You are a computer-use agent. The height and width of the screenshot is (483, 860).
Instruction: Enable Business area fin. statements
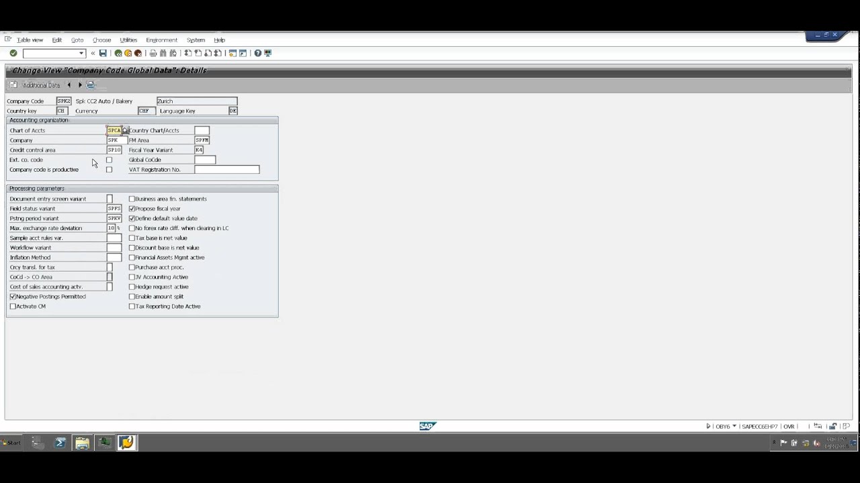coord(132,199)
